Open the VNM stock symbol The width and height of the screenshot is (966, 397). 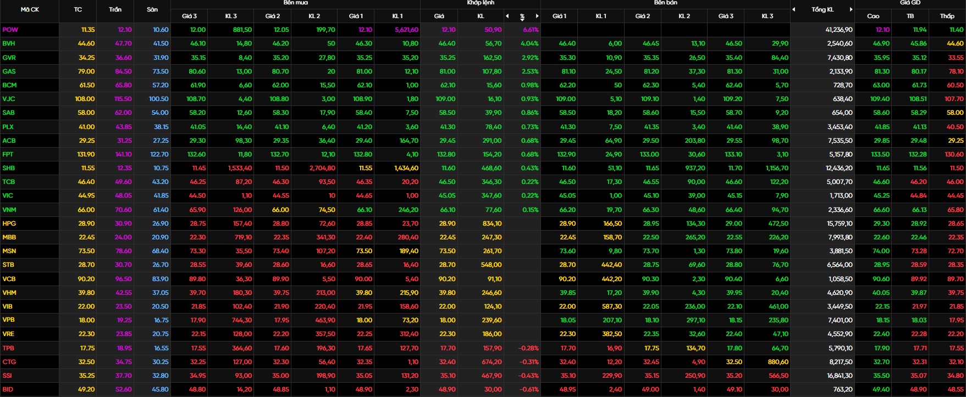[9, 210]
